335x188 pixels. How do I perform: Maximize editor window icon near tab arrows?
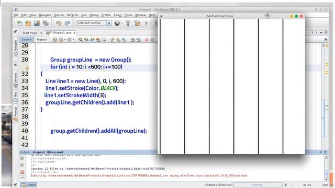(x=326, y=32)
